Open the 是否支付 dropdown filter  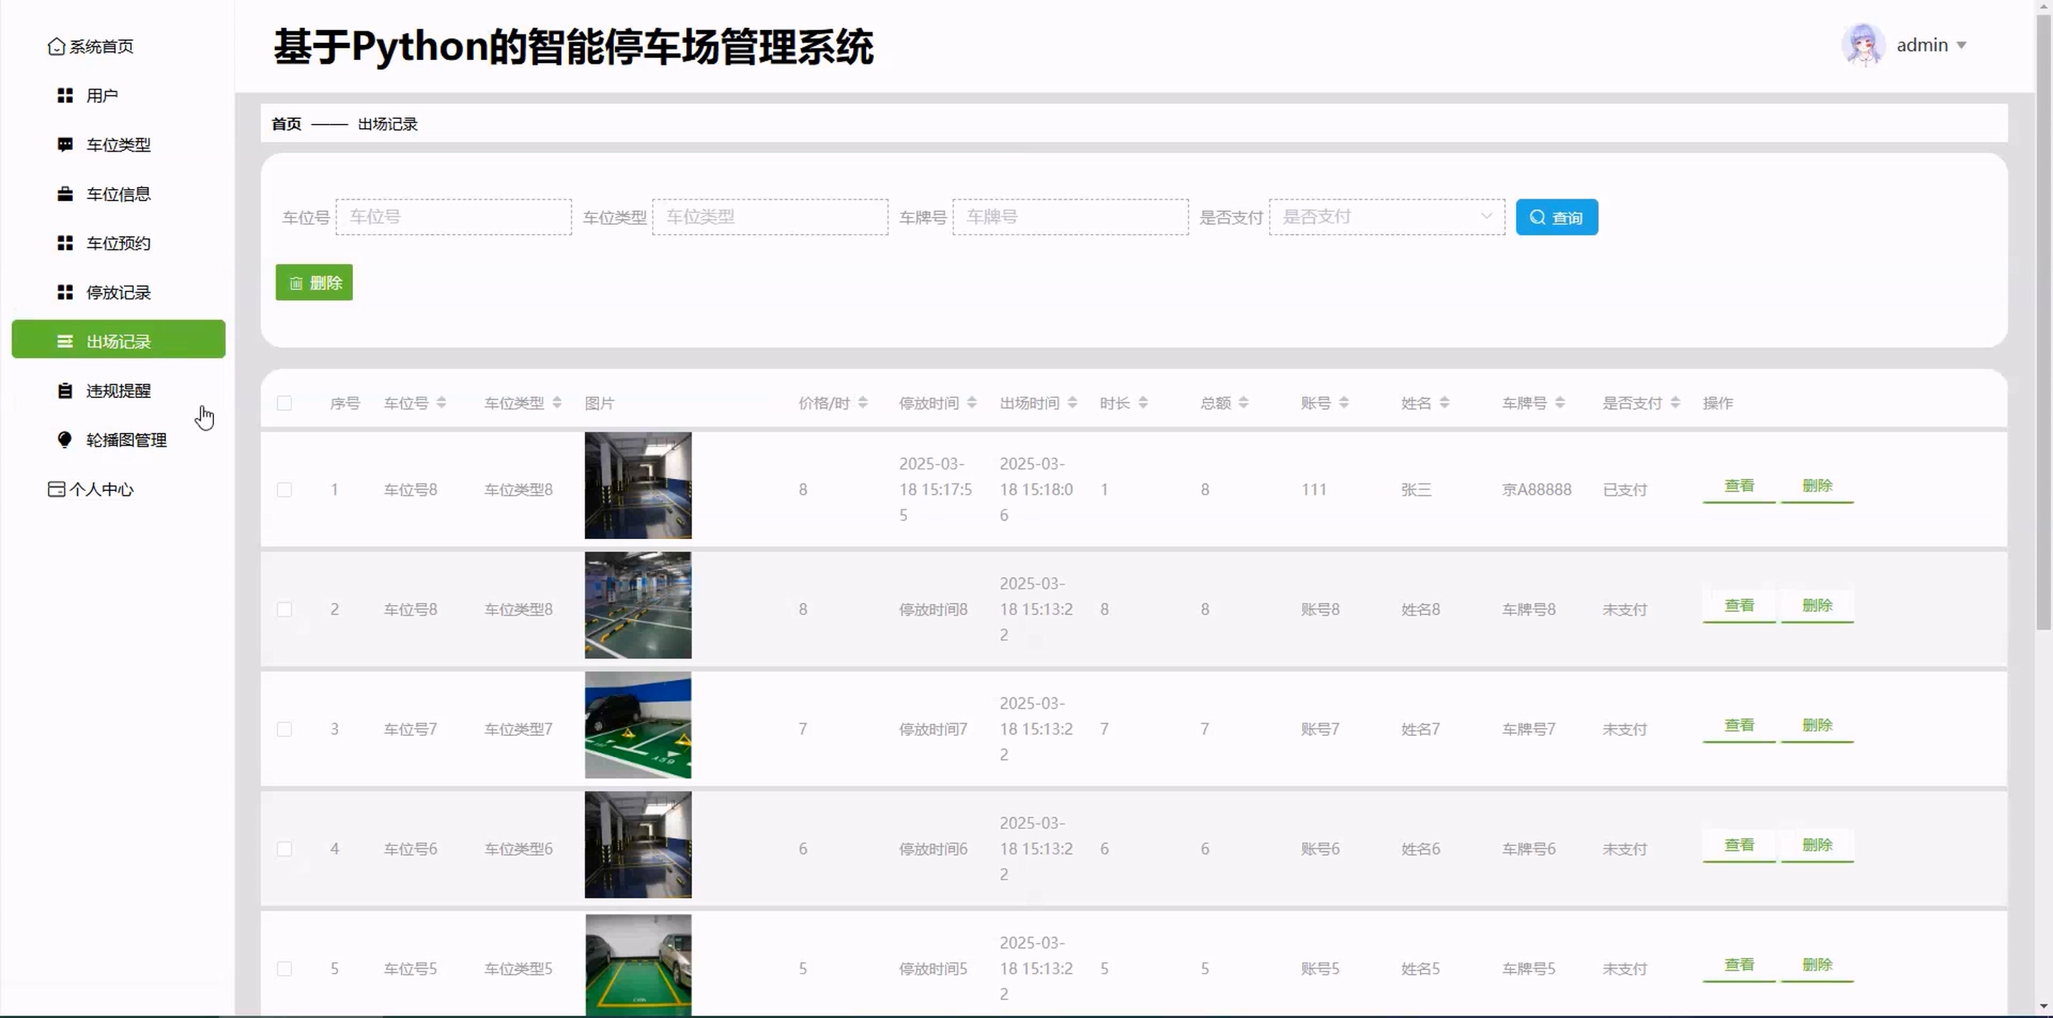click(x=1387, y=217)
